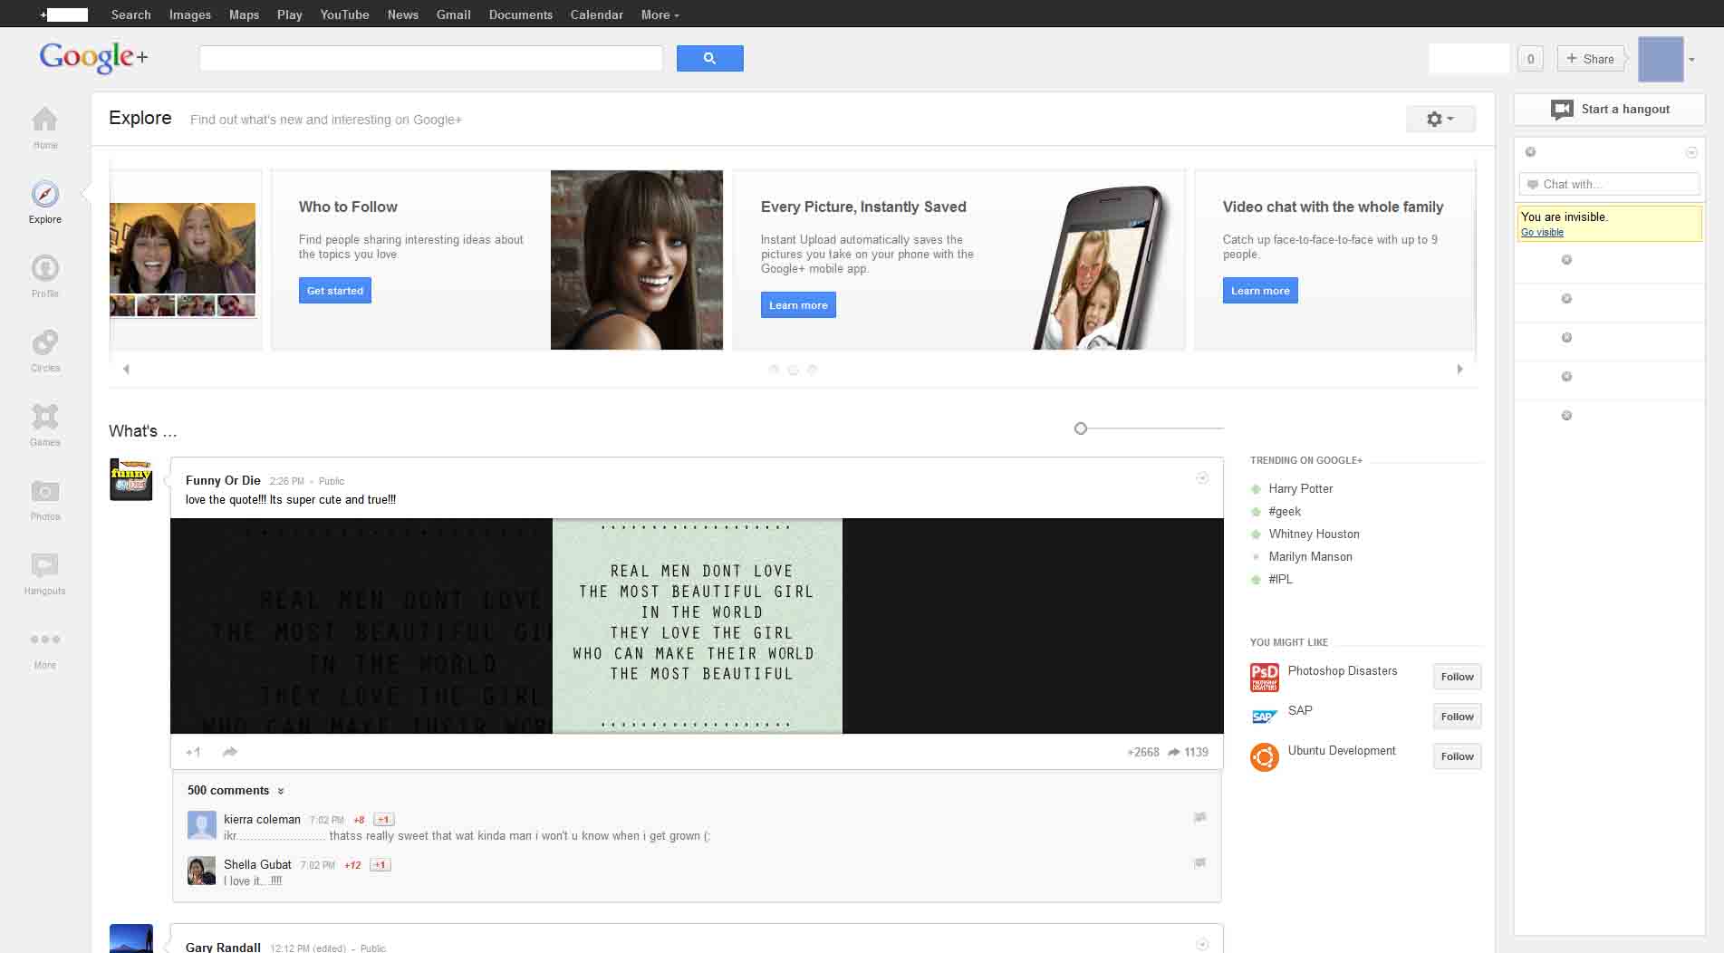
Task: Open options menu on Gary Randall post
Action: click(x=1202, y=944)
